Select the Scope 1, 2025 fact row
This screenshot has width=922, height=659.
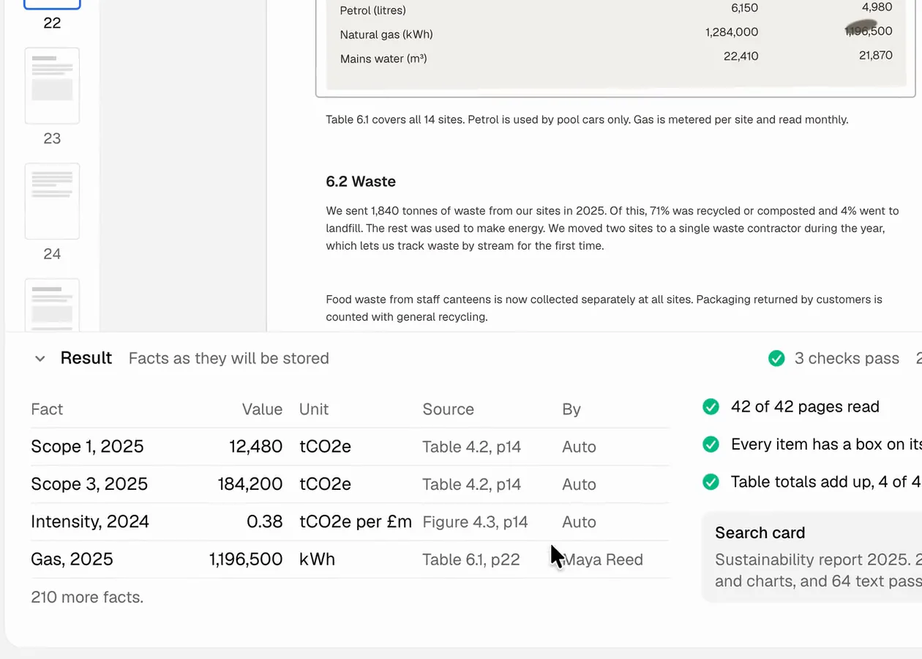tap(350, 447)
